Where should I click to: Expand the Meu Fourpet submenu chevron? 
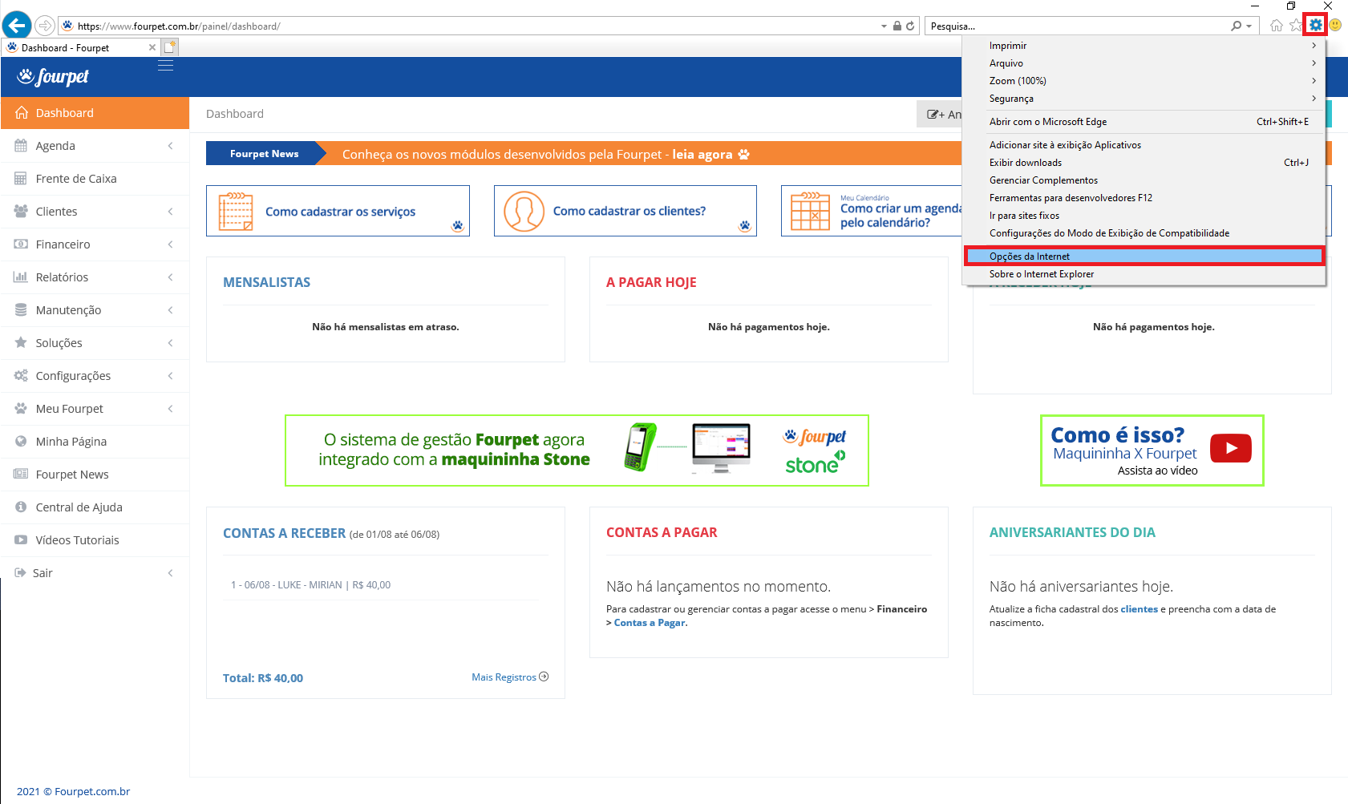point(171,409)
